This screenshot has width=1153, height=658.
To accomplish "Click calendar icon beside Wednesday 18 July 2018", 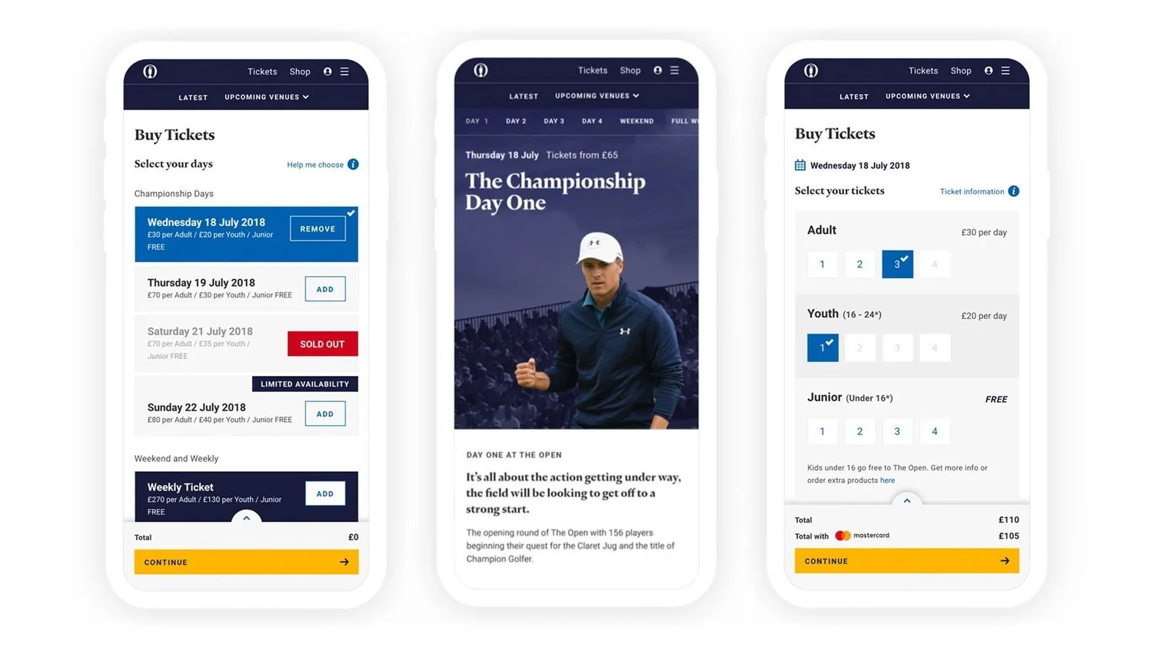I will (800, 165).
